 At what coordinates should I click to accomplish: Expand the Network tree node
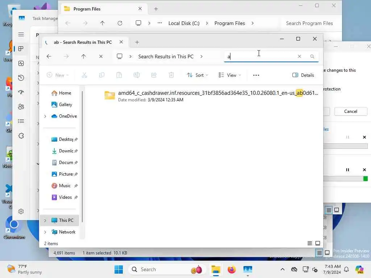point(45,232)
